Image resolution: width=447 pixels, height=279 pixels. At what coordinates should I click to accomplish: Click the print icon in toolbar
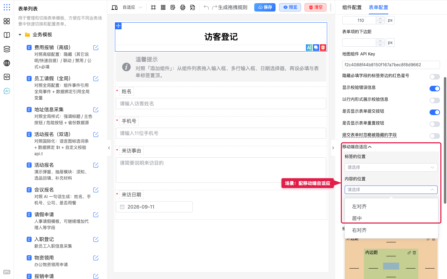point(183,7)
